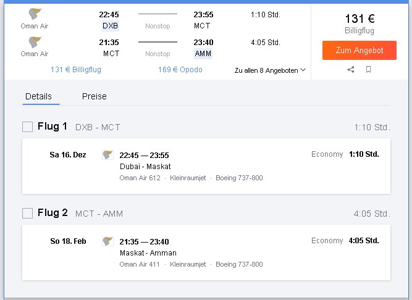Click Oman Air logo of MCT-AMM summary row
This screenshot has height=300, width=412.
35,42
